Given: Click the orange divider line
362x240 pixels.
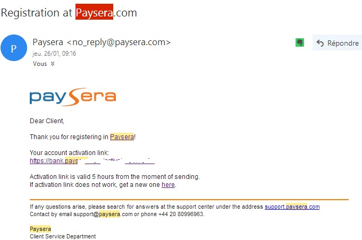Looking at the screenshot, I should point(189,199).
